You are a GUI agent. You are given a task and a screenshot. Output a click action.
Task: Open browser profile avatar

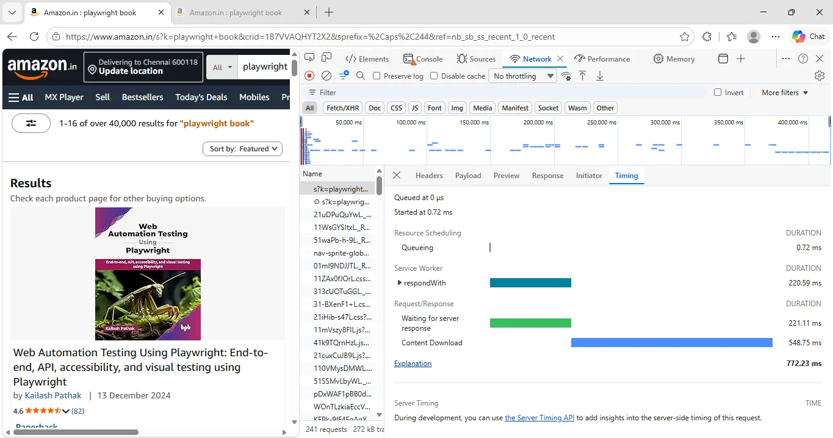754,37
